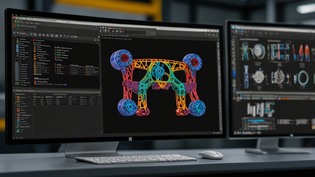Select the table row starting with a green oval
This screenshot has height=177, width=315.
(66, 104)
